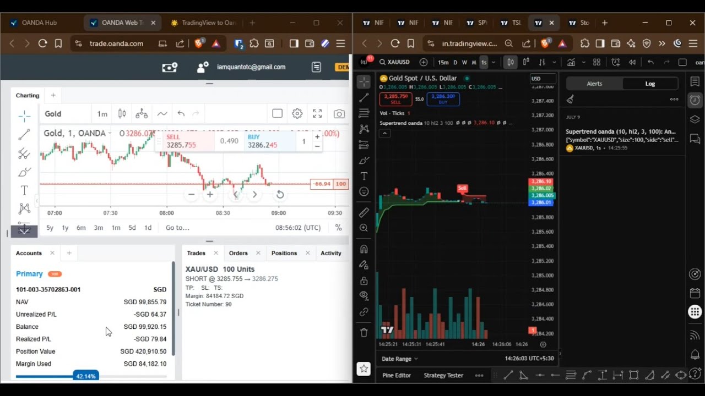Open the indicators icon in OANDA chart
The width and height of the screenshot is (705, 396).
[x=162, y=114]
